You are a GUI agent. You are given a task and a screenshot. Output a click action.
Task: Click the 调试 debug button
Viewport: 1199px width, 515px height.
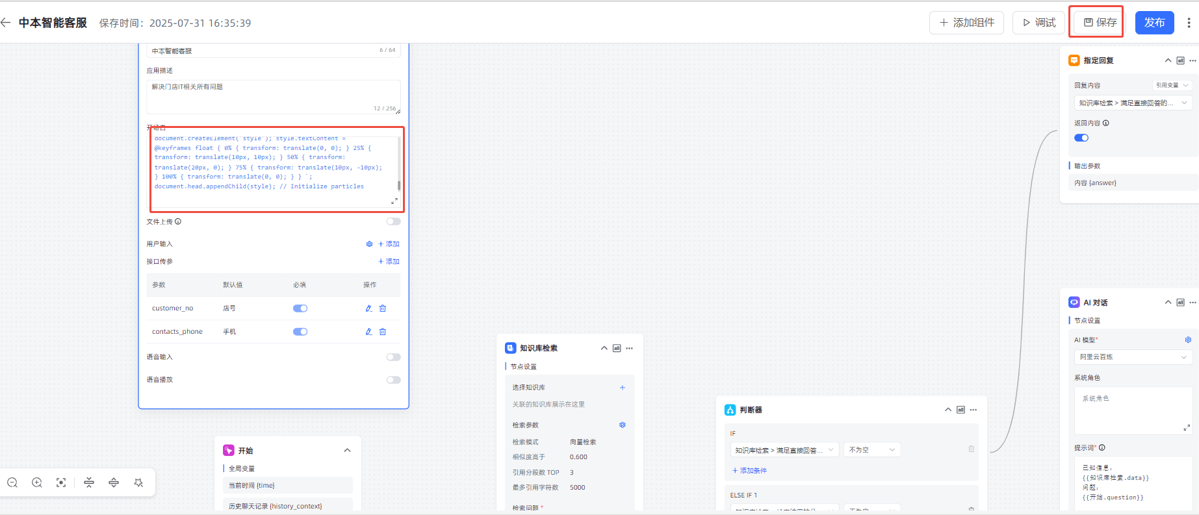(1038, 23)
